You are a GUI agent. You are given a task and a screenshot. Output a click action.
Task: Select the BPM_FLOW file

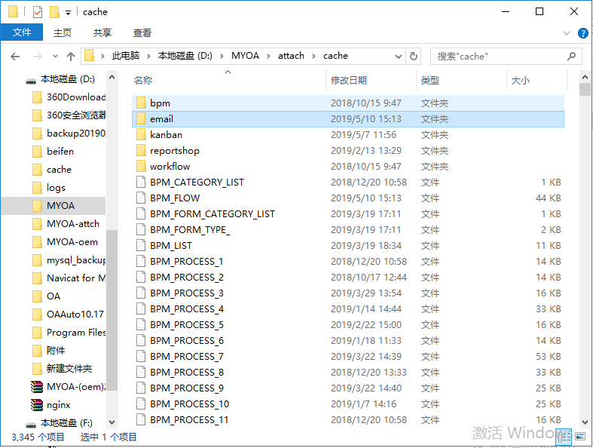click(x=175, y=198)
